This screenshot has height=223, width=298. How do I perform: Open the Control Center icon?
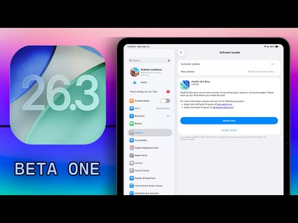(132, 170)
